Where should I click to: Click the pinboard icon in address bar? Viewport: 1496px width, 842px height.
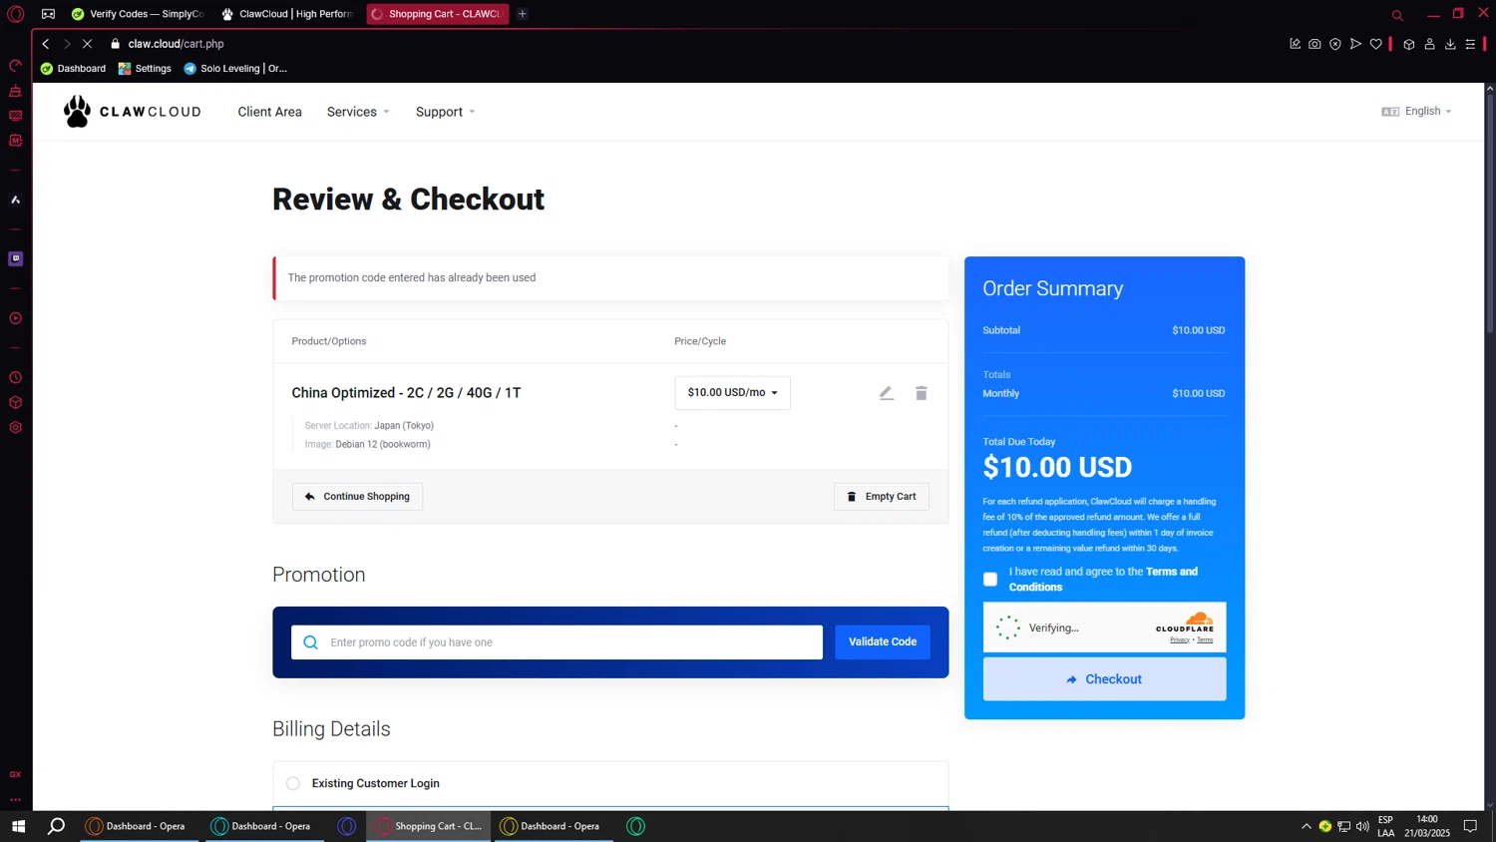(x=1295, y=44)
